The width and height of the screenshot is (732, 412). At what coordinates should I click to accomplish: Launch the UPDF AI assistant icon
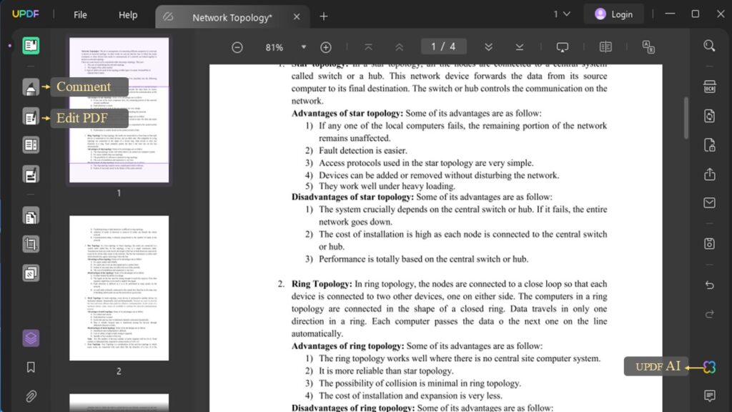710,367
